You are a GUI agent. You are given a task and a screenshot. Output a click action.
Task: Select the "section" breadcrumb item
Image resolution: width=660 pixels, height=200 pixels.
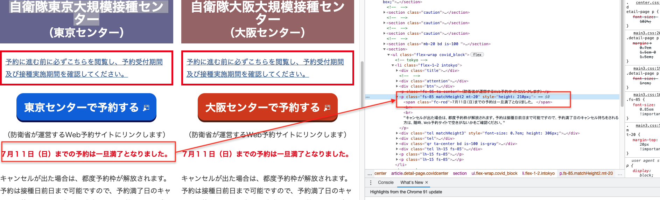(x=460, y=173)
